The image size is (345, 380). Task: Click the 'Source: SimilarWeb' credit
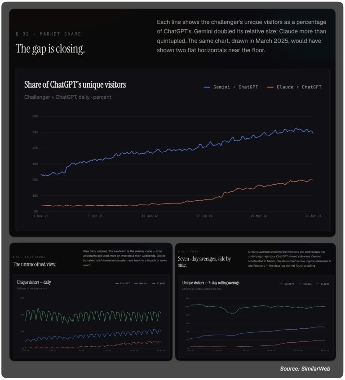[305, 369]
